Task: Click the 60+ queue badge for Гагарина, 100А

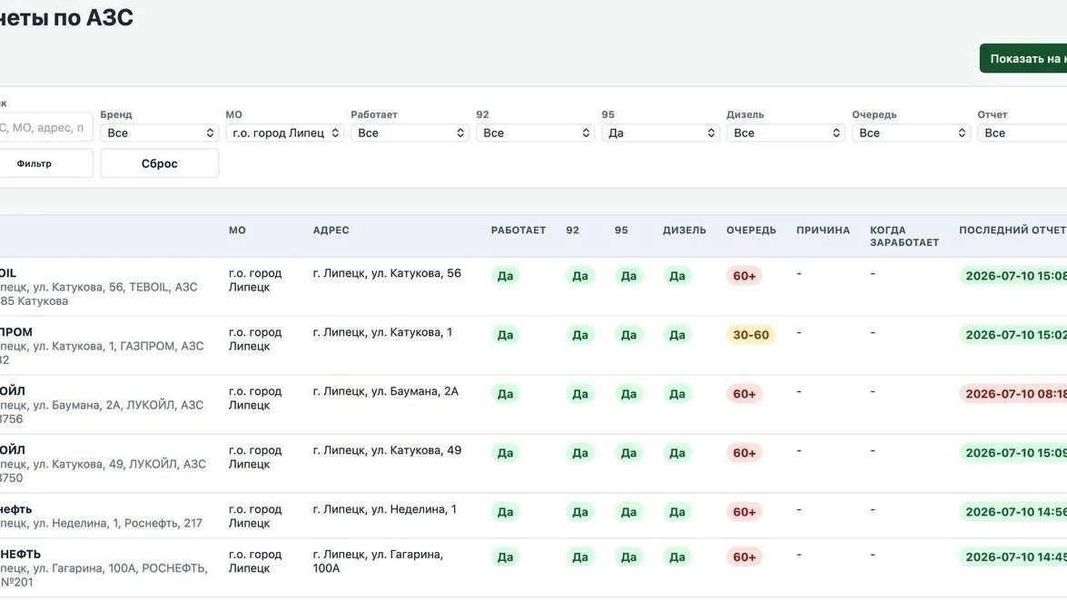Action: (x=744, y=557)
